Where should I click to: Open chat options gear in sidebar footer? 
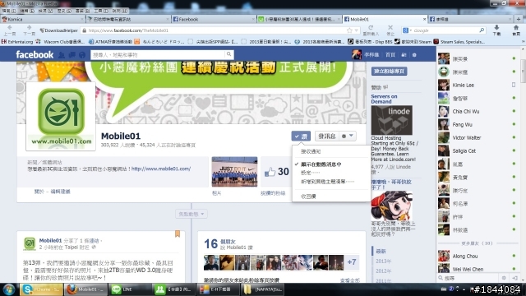click(x=504, y=278)
